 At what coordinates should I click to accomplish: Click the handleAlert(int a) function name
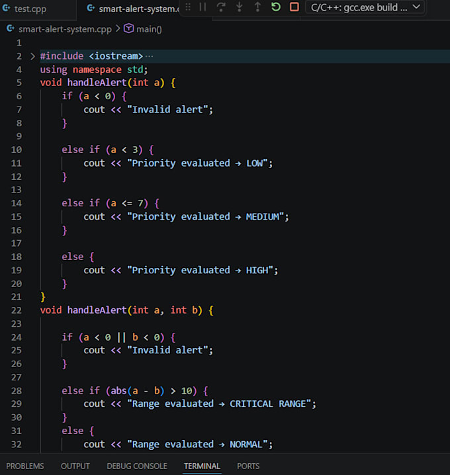(97, 83)
